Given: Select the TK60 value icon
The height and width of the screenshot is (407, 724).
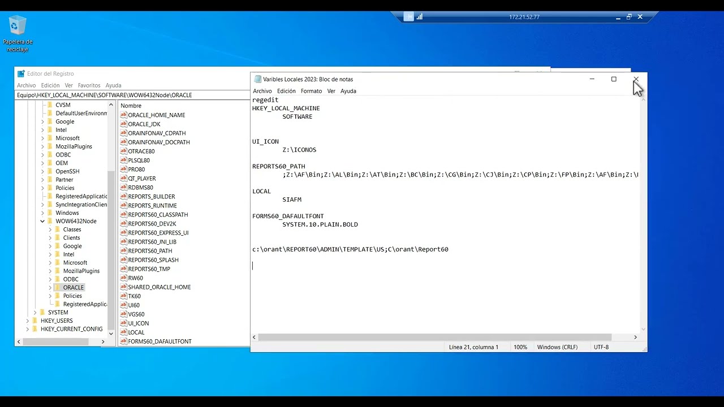Looking at the screenshot, I should [123, 296].
